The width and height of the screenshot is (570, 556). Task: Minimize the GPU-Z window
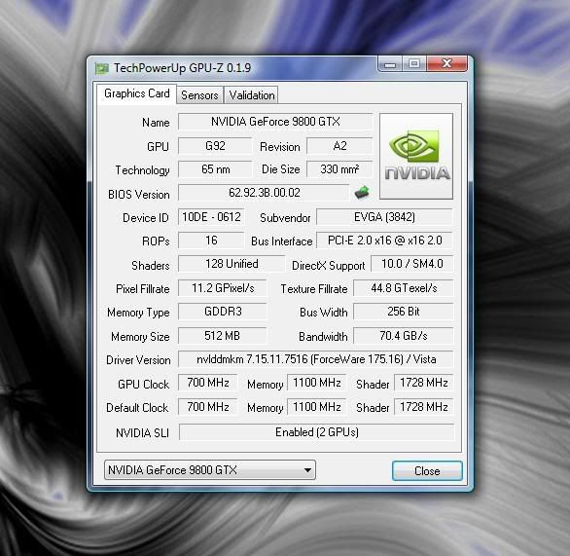pyautogui.click(x=390, y=64)
